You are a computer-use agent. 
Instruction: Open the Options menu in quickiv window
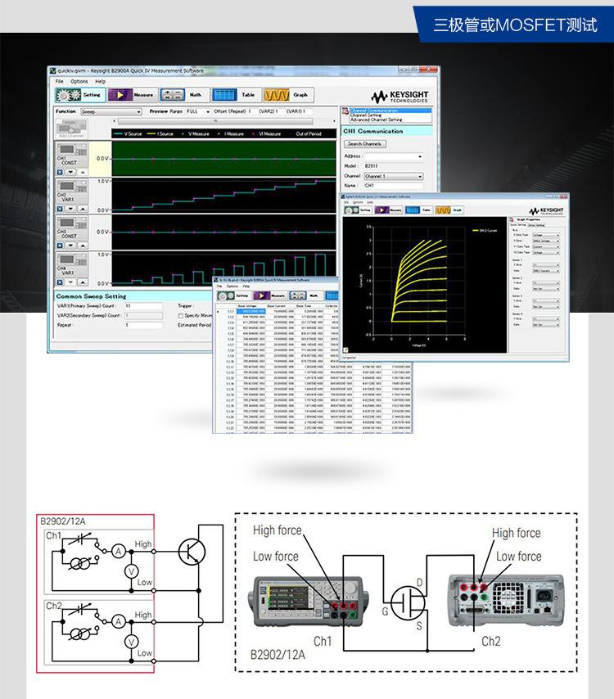(79, 82)
